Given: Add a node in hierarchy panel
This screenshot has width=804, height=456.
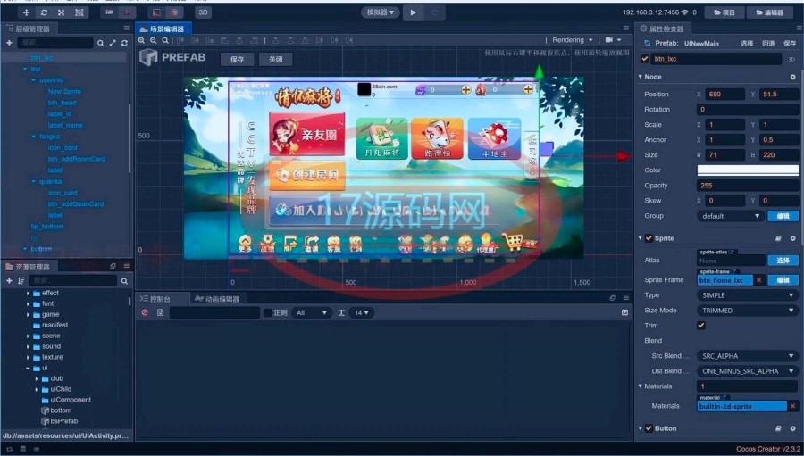Looking at the screenshot, I should coord(9,43).
